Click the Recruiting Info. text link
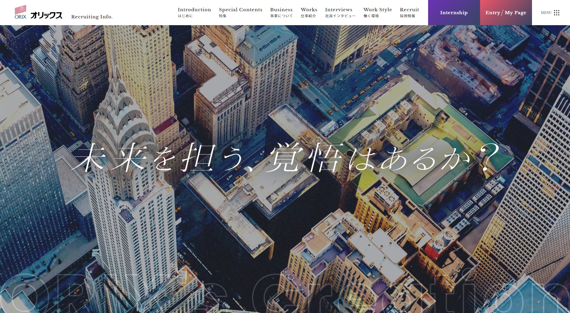This screenshot has width=570, height=313. pyautogui.click(x=92, y=17)
